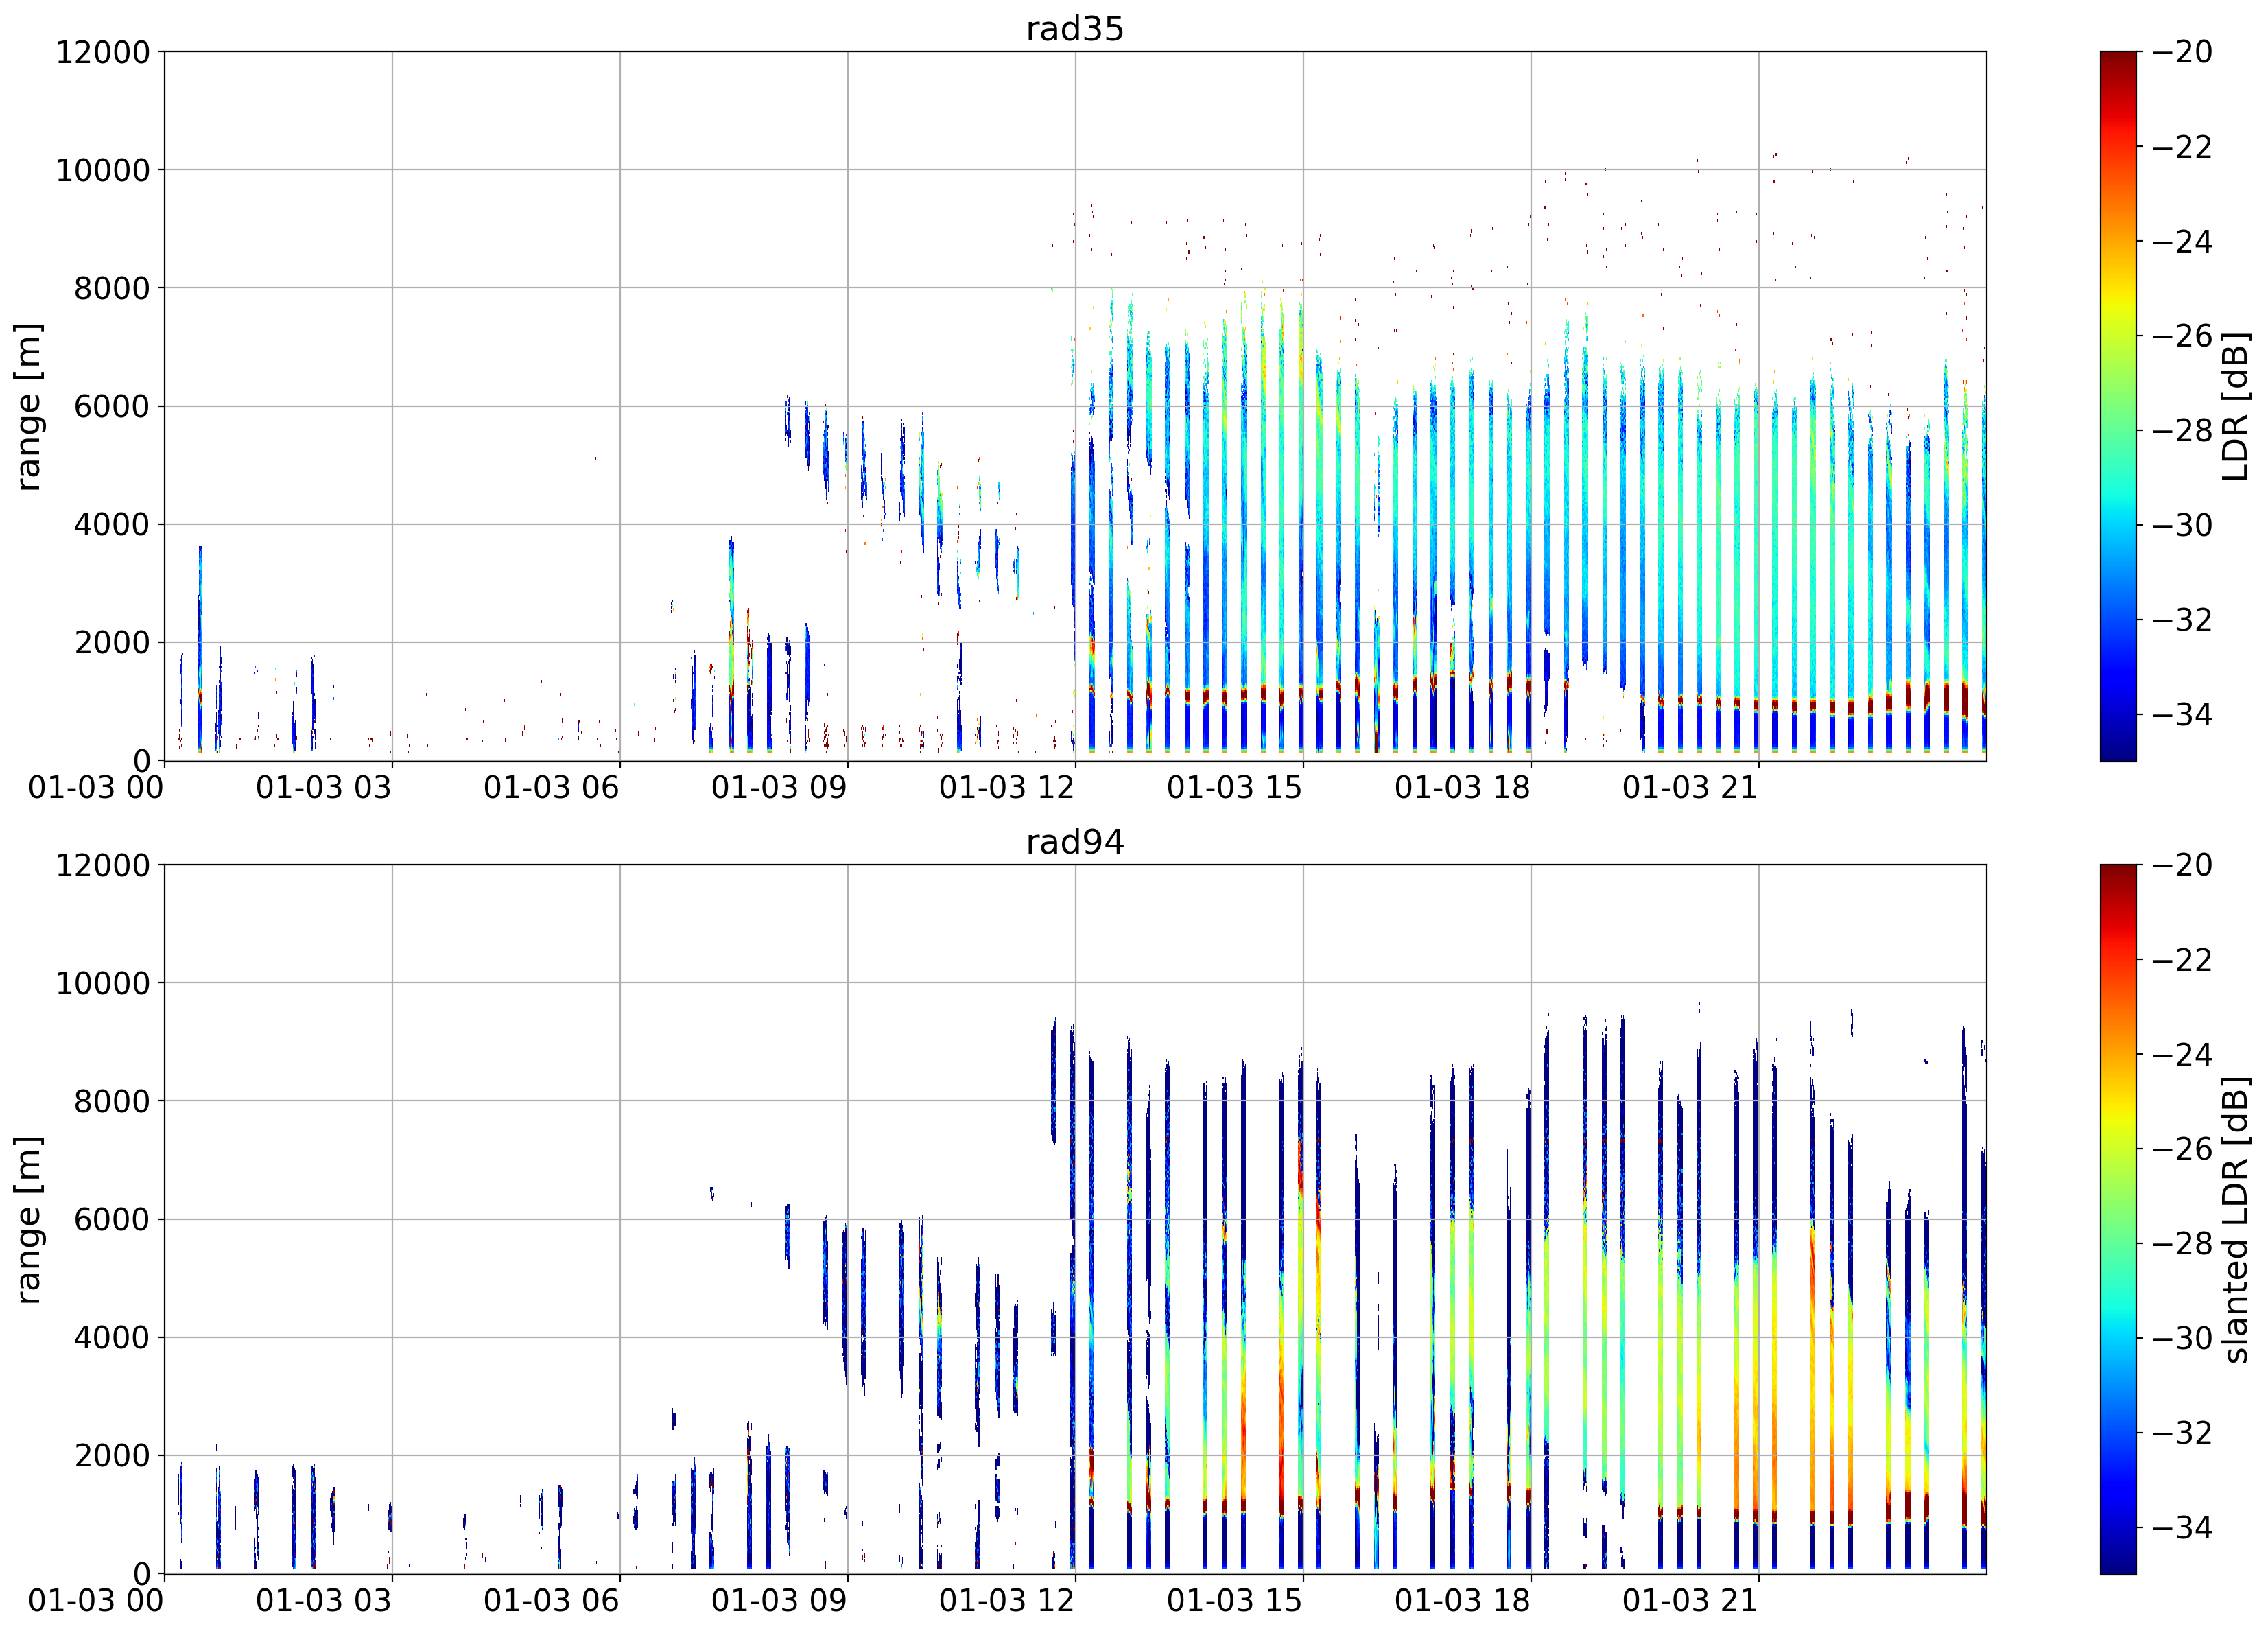This screenshot has height=1631, width=2268.
Task: Click the "01-03 15" time tick under rad35
Action: [x=1234, y=788]
